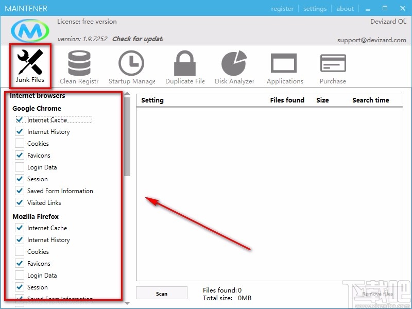The image size is (412, 309).
Task: Toggle Firefox Internet Cache checkbox
Action: (x=20, y=228)
